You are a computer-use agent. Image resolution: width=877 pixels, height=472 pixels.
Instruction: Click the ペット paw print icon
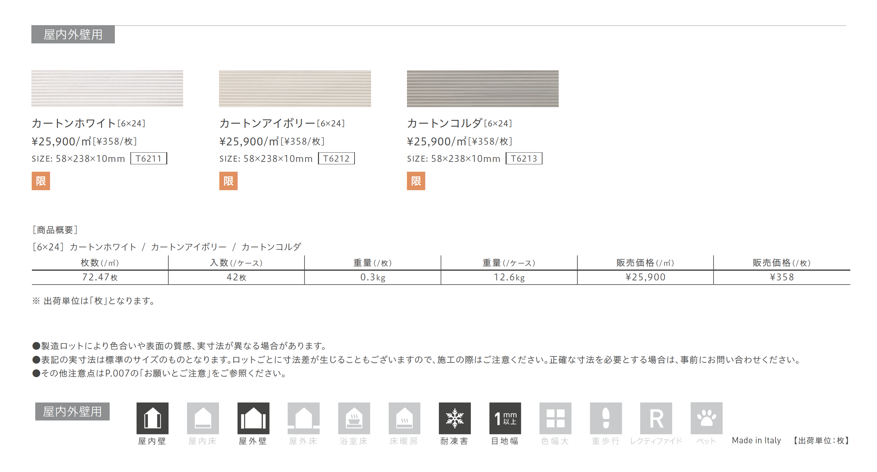pos(706,418)
